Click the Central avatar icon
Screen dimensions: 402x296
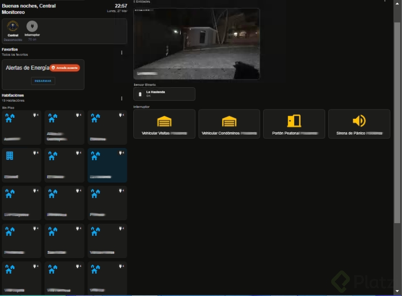[13, 26]
